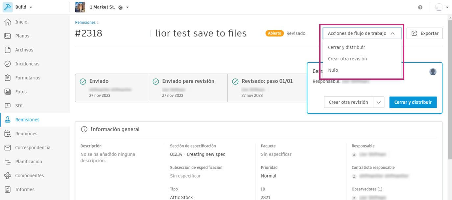Open the Correspondencia envelope icon
The height and width of the screenshot is (200, 452).
tap(8, 148)
